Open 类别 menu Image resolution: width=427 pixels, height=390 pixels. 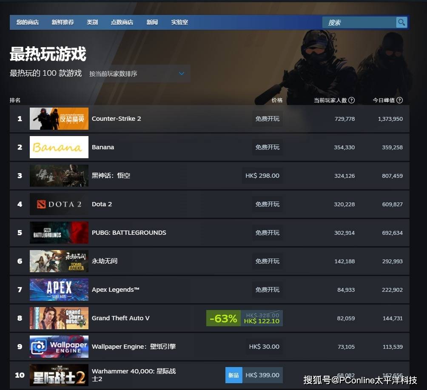(x=92, y=23)
